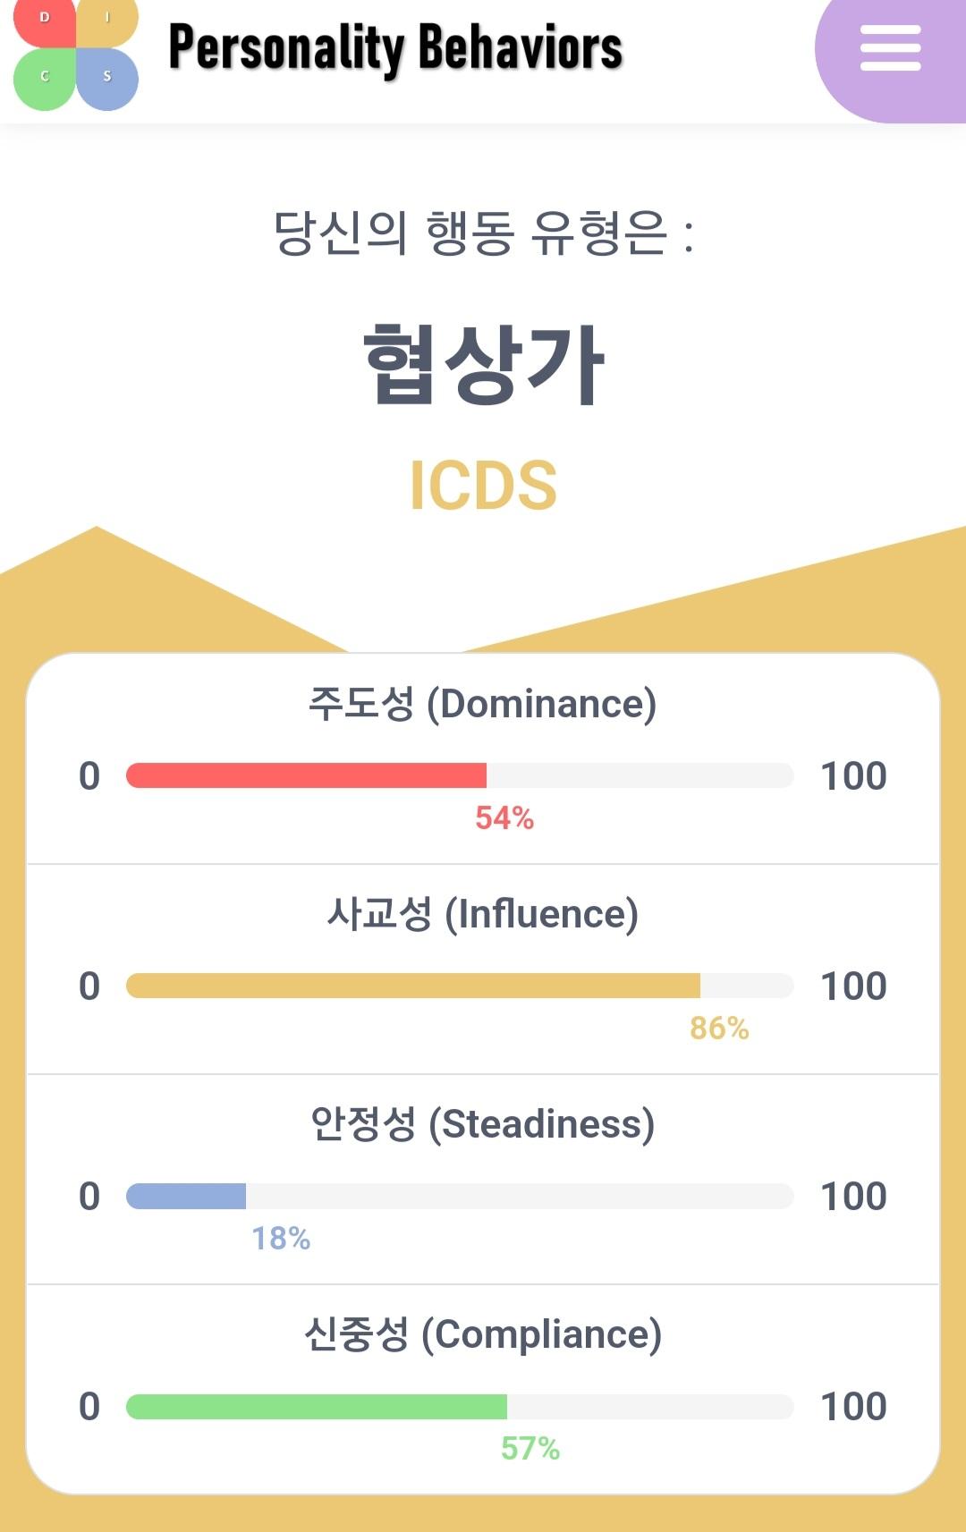Screen dimensions: 966x1532
Task: Click the Personality Behaviors title
Action: (x=395, y=49)
